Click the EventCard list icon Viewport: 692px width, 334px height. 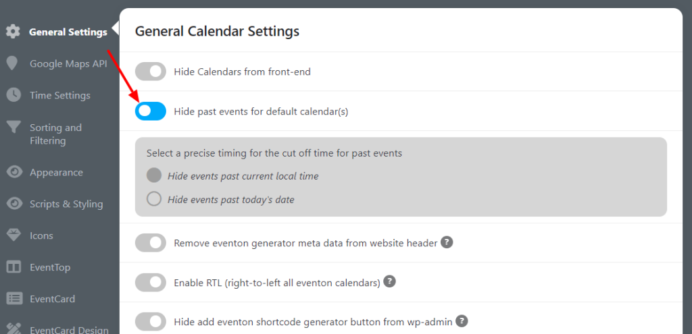click(14, 299)
